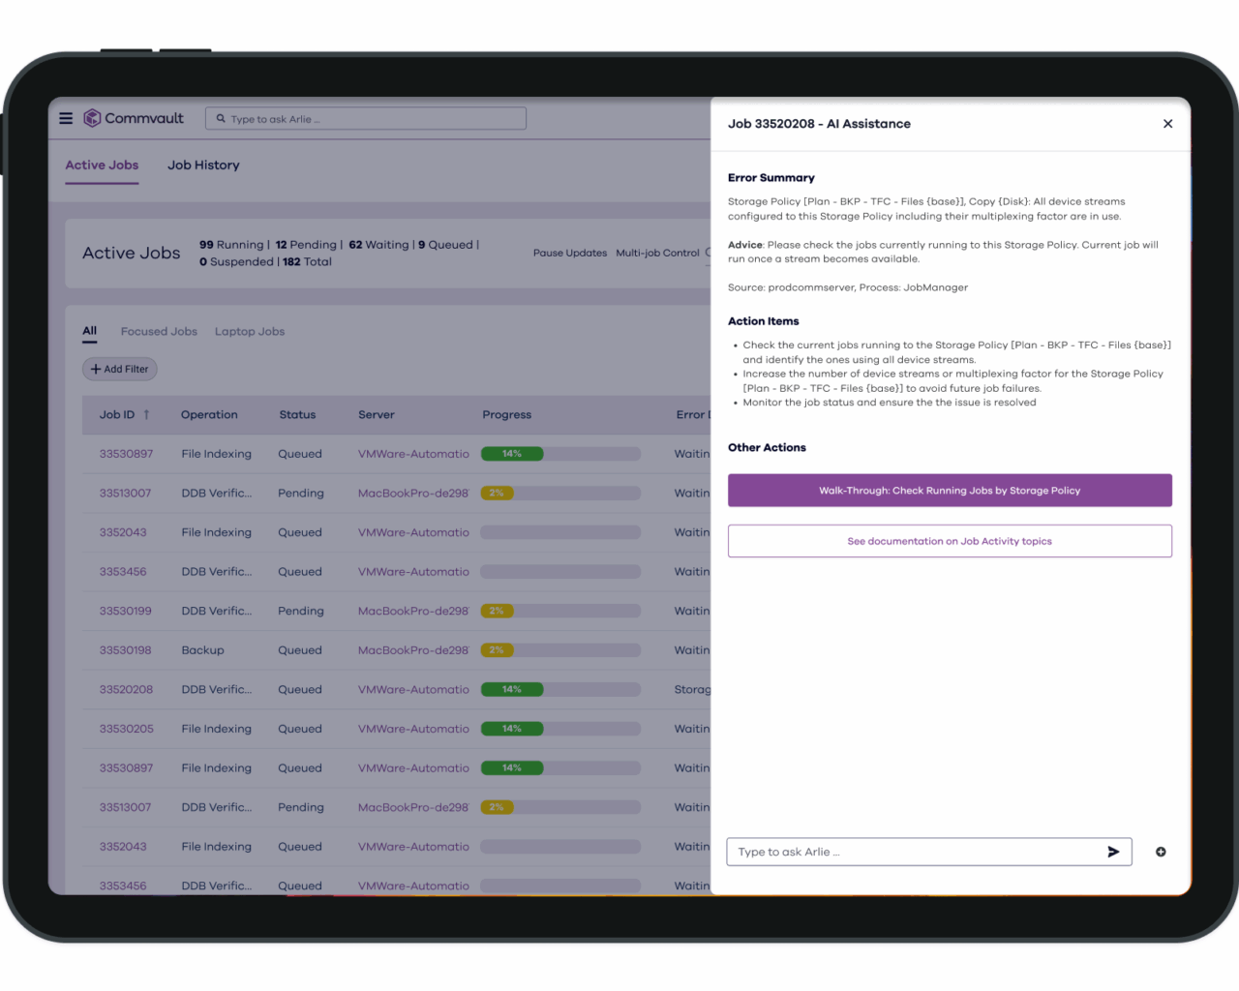Toggle Pause Updates
The width and height of the screenshot is (1239, 991).
point(569,253)
